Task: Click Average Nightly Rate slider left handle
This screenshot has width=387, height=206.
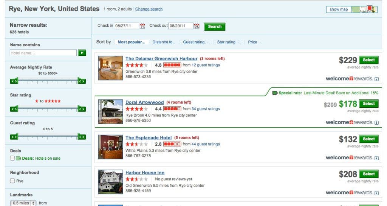Action: tap(14, 81)
